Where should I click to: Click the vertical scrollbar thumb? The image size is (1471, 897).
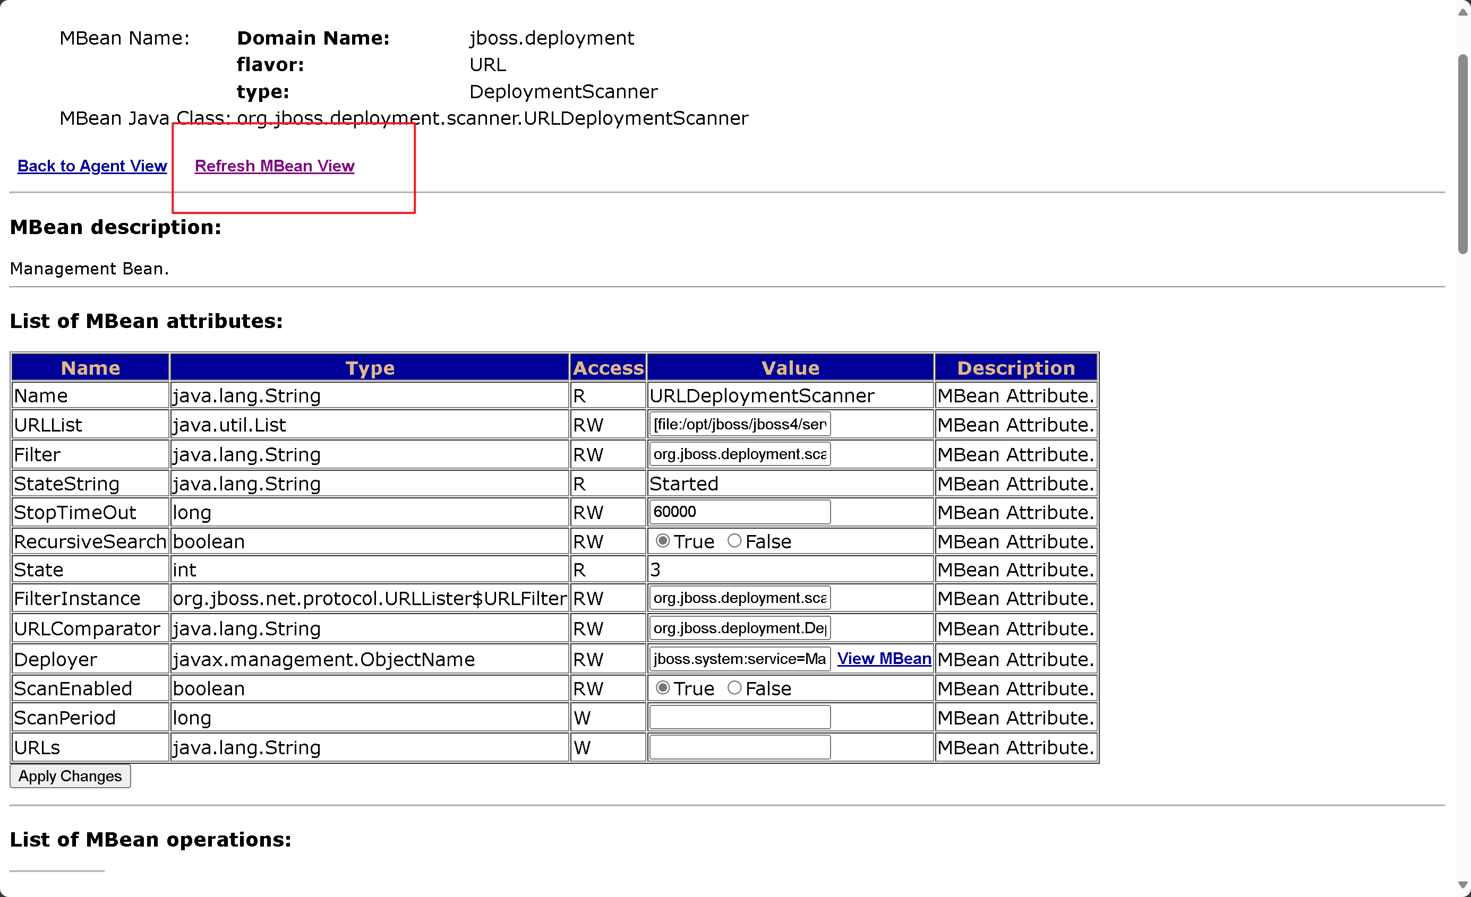(1462, 155)
